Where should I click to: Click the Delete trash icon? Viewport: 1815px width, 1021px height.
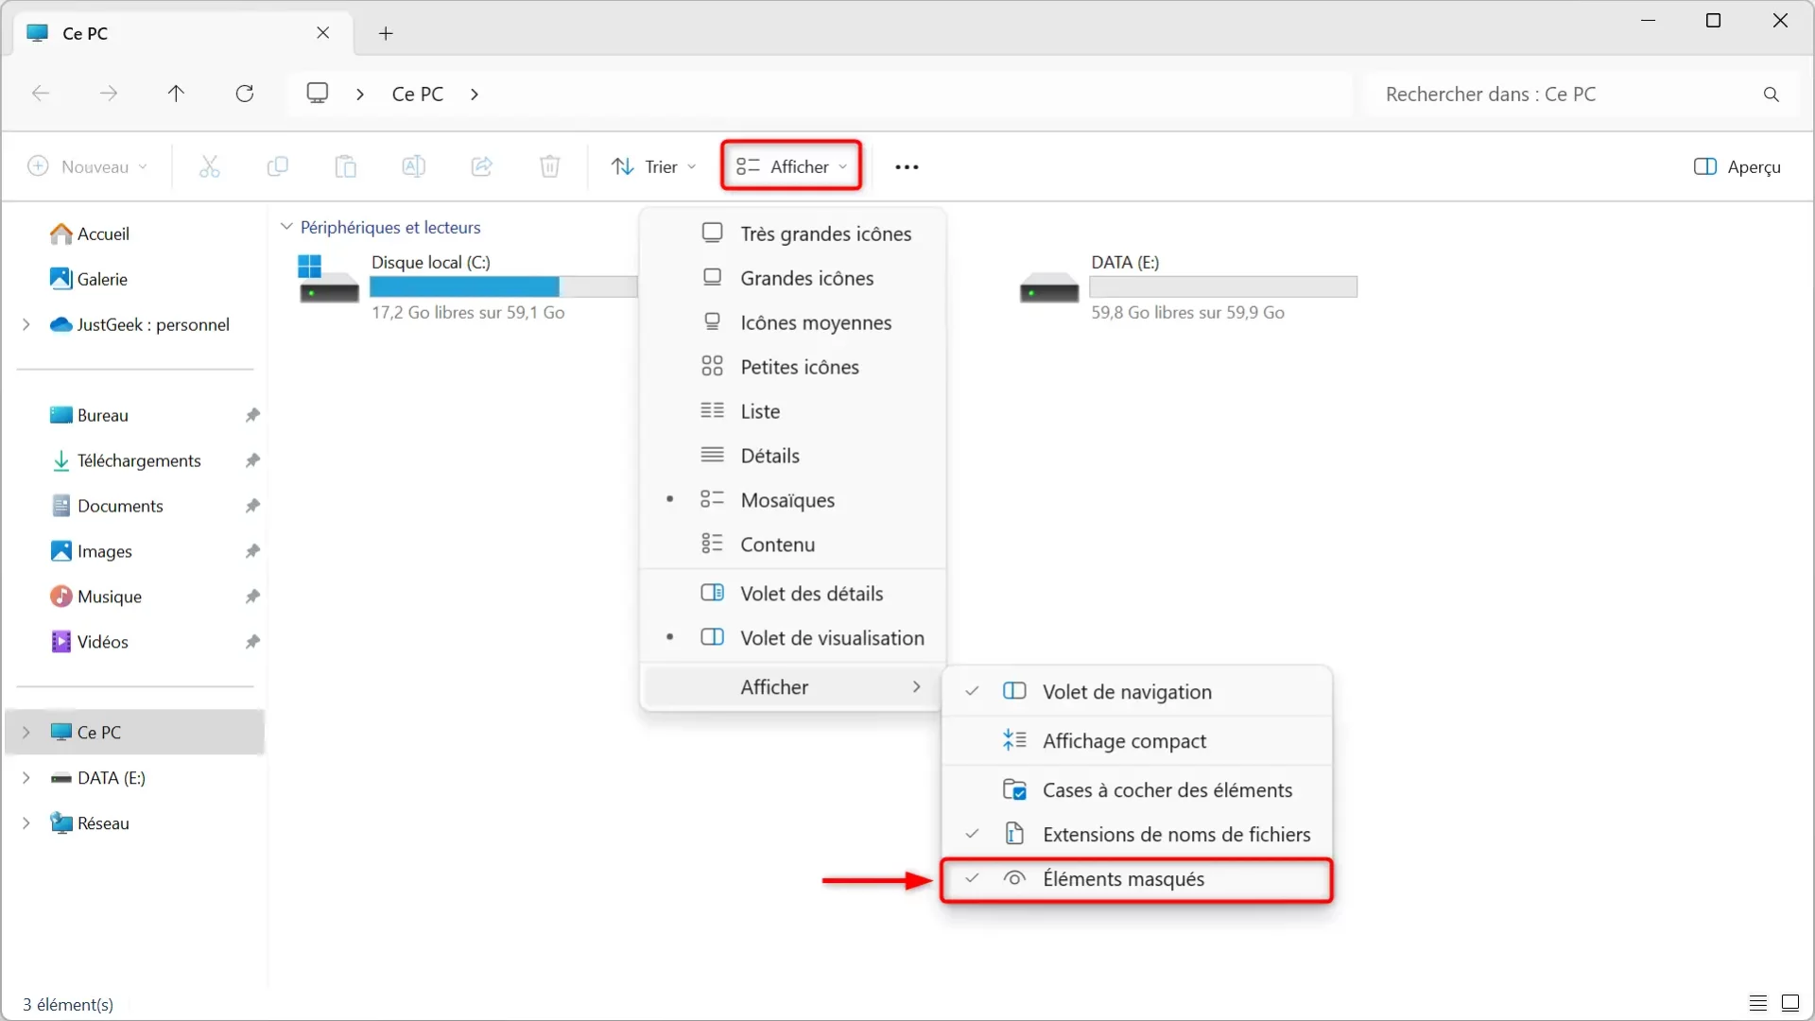click(549, 167)
